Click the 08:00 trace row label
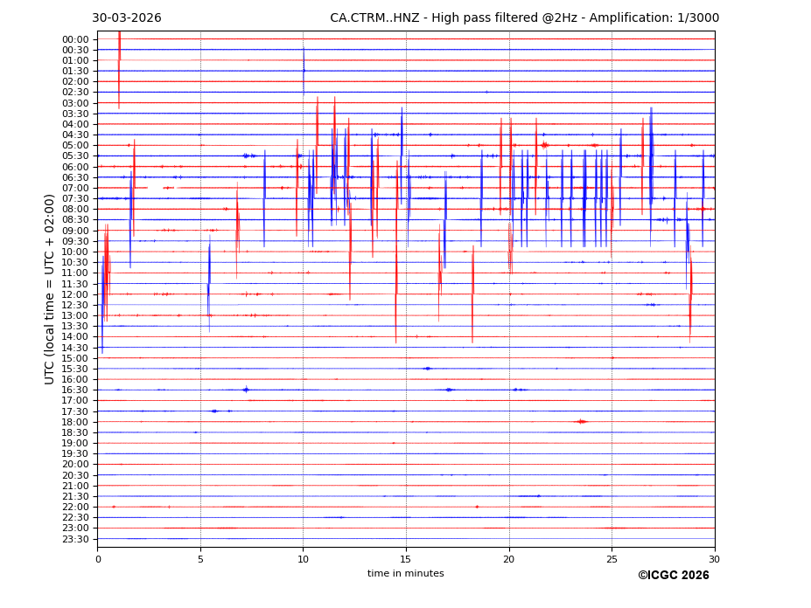 tap(75, 210)
